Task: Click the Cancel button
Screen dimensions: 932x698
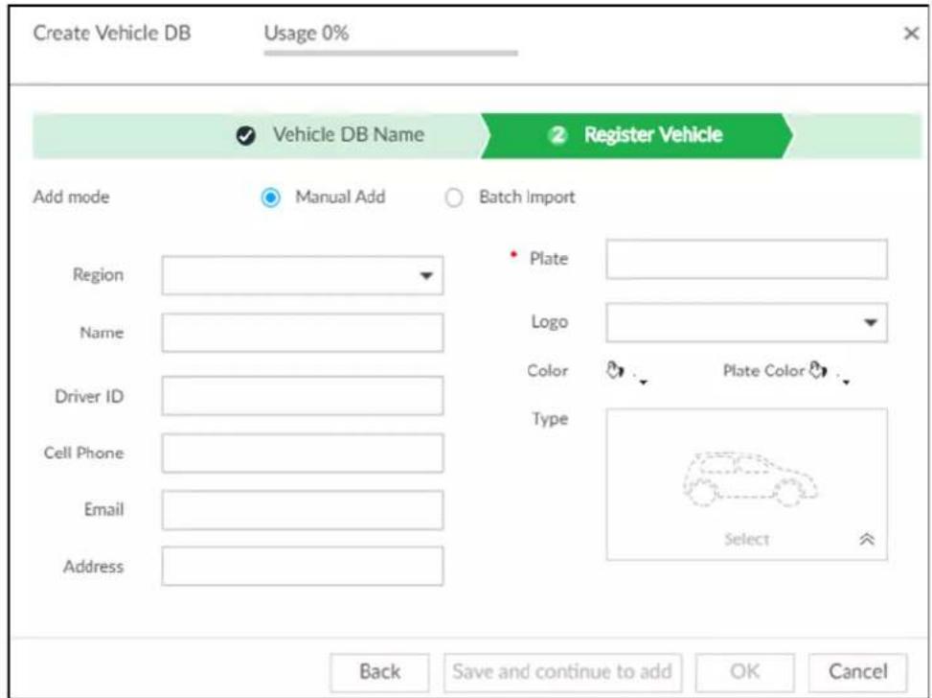Action: click(857, 672)
